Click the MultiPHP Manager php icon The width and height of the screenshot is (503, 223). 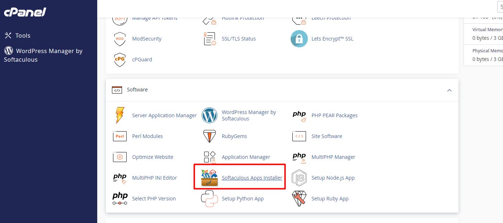point(299,157)
